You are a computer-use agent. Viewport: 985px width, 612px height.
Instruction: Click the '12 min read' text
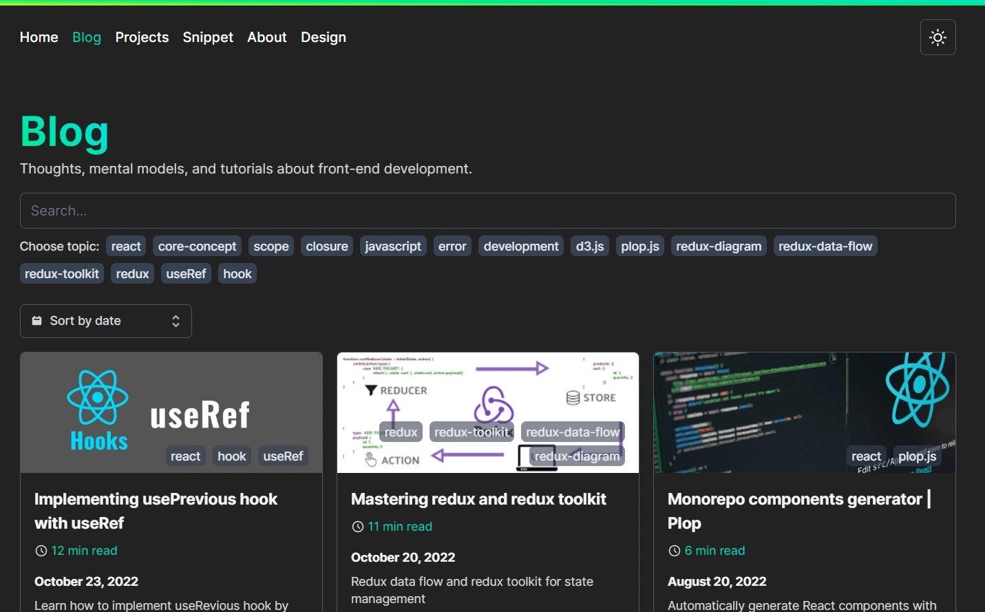coord(84,551)
